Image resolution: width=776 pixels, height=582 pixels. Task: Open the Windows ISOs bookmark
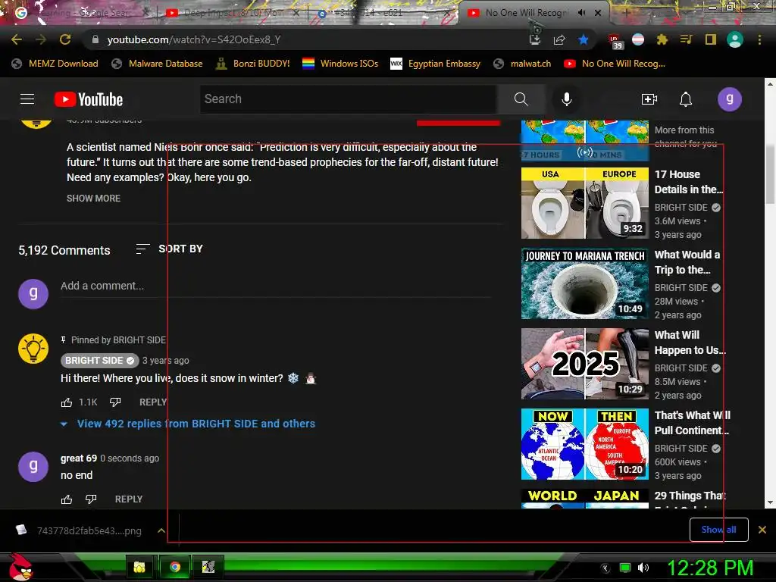click(x=340, y=64)
